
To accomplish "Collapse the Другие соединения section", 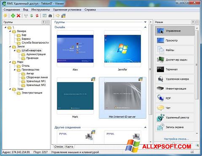I will click(x=145, y=127).
